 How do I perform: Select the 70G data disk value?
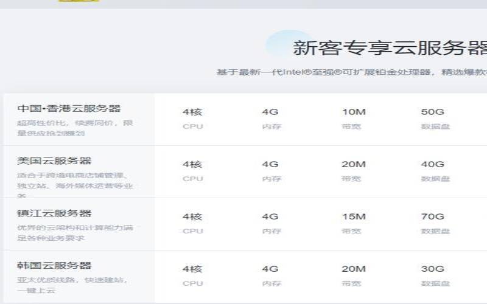433,217
